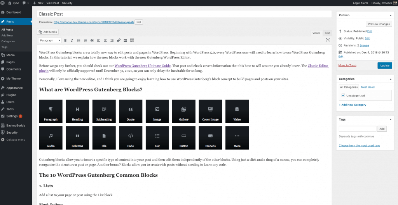The height and width of the screenshot is (205, 398).
Task: Edit the post Visibility
Action: [367, 38]
